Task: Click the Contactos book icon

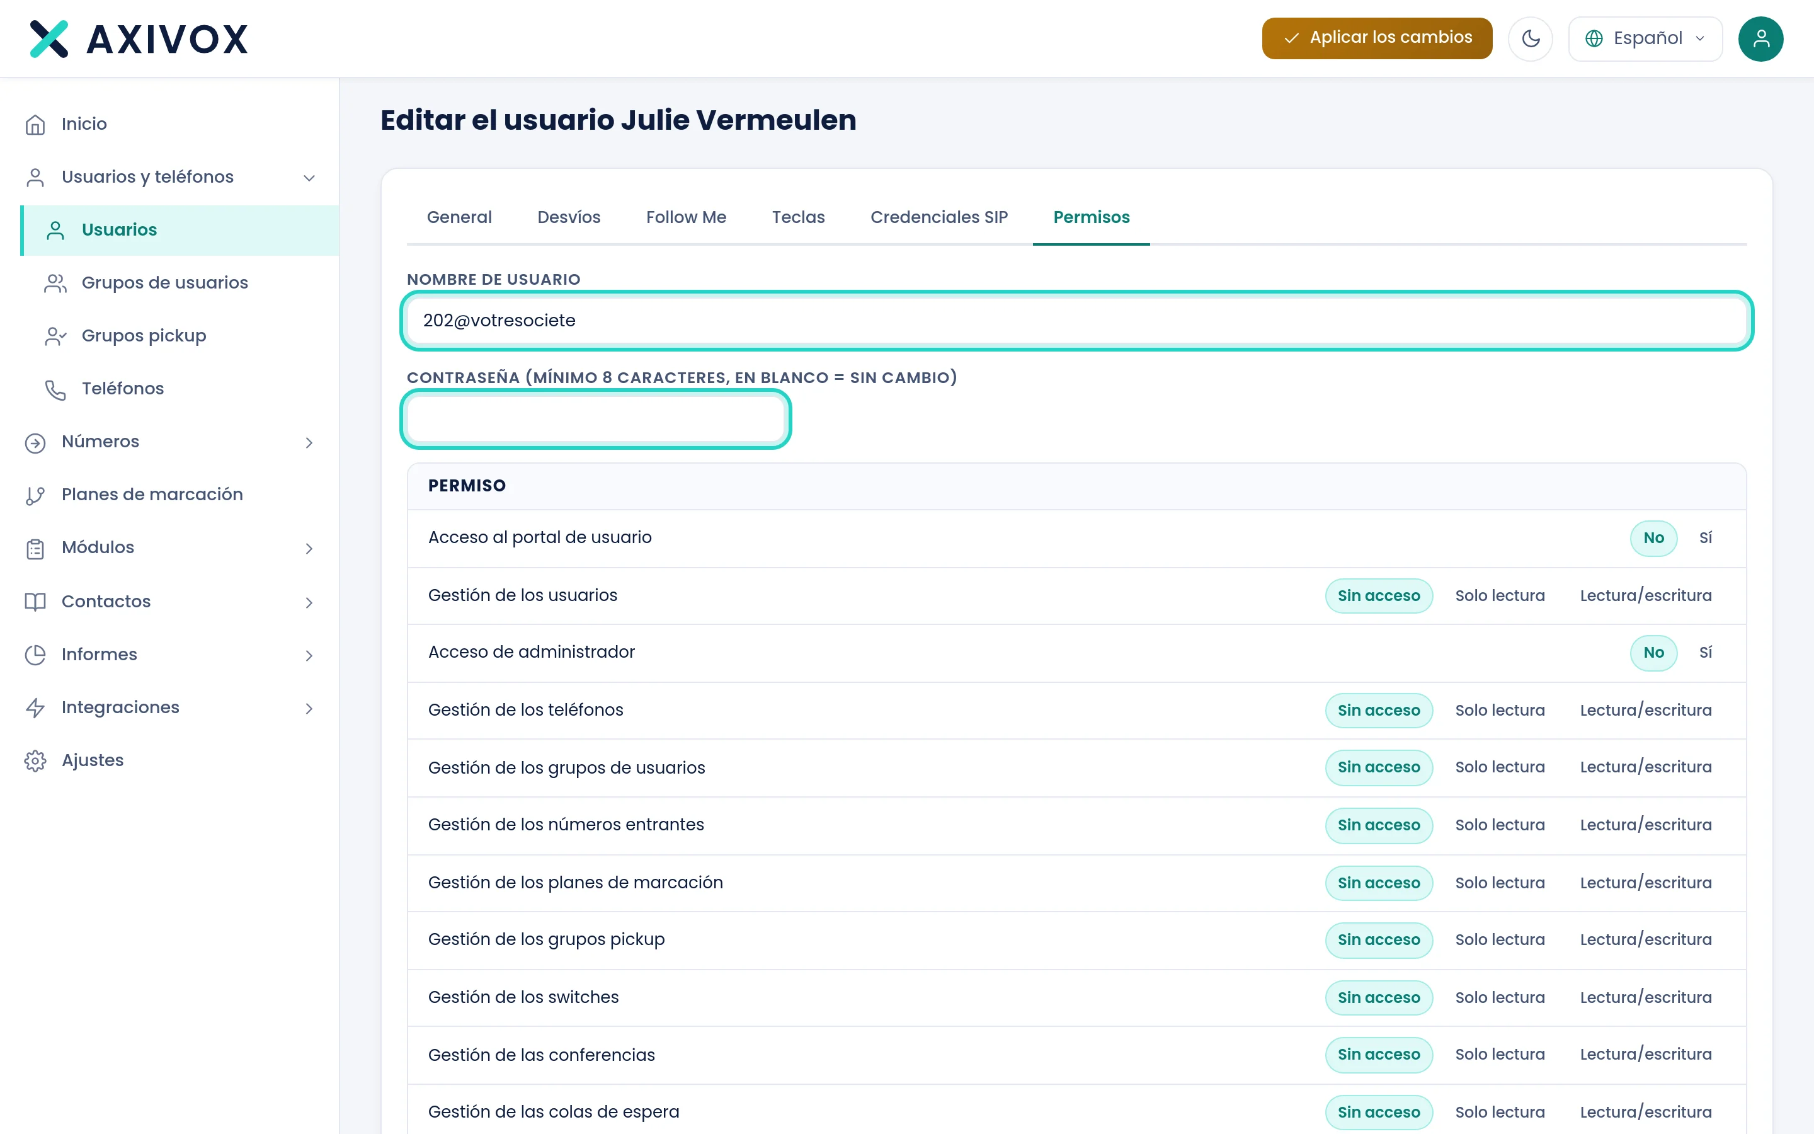Action: [35, 602]
